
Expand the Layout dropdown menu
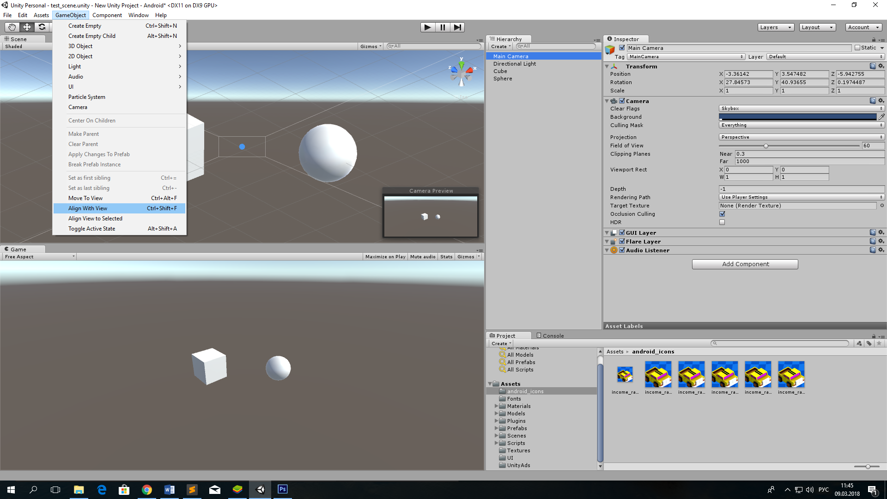click(x=816, y=27)
